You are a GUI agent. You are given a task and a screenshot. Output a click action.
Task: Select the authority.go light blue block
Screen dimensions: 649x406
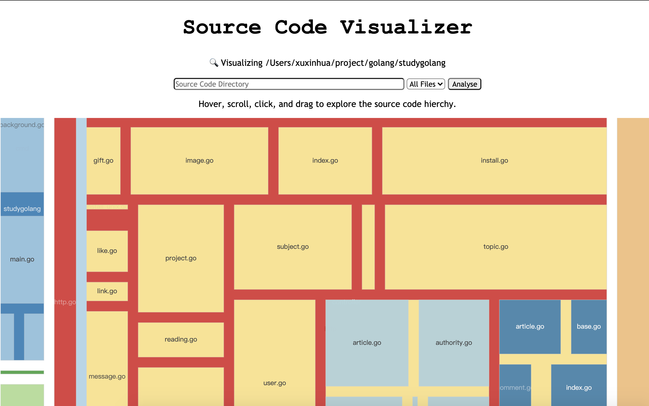pos(454,343)
